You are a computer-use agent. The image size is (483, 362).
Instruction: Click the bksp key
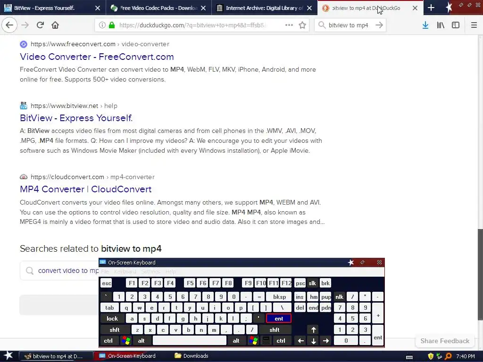click(279, 297)
